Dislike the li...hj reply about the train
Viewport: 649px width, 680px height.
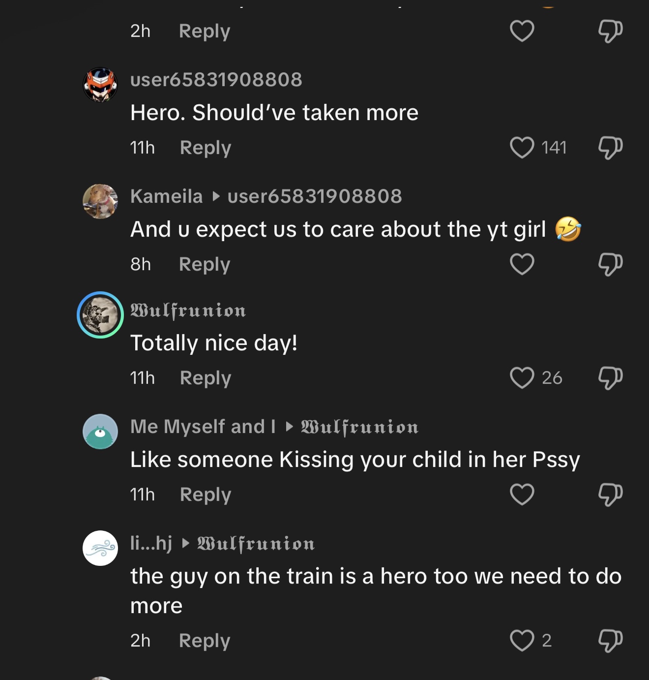coord(610,641)
